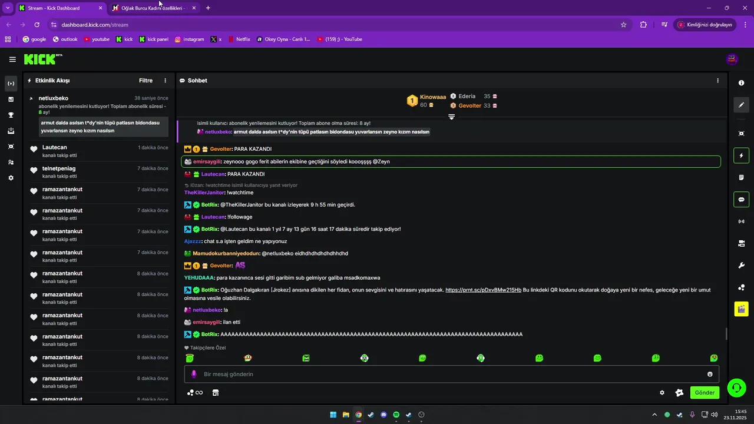This screenshot has width=754, height=424.
Task: Open the hamburger menu beside KICK logo
Action: (x=12, y=59)
